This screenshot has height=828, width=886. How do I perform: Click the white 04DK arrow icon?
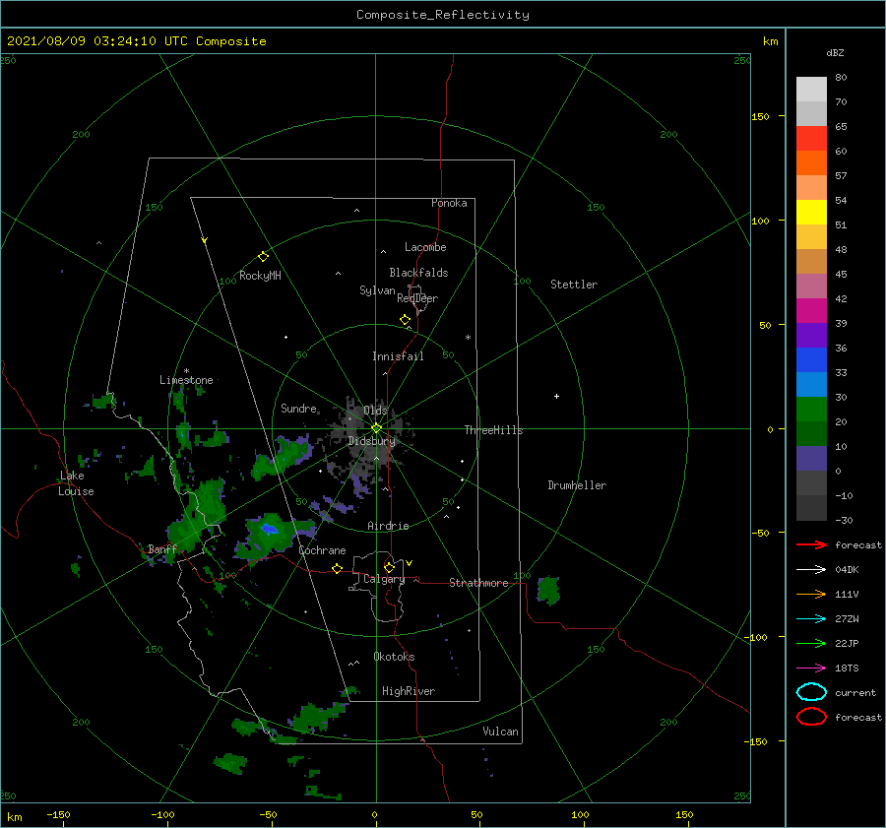coord(811,569)
